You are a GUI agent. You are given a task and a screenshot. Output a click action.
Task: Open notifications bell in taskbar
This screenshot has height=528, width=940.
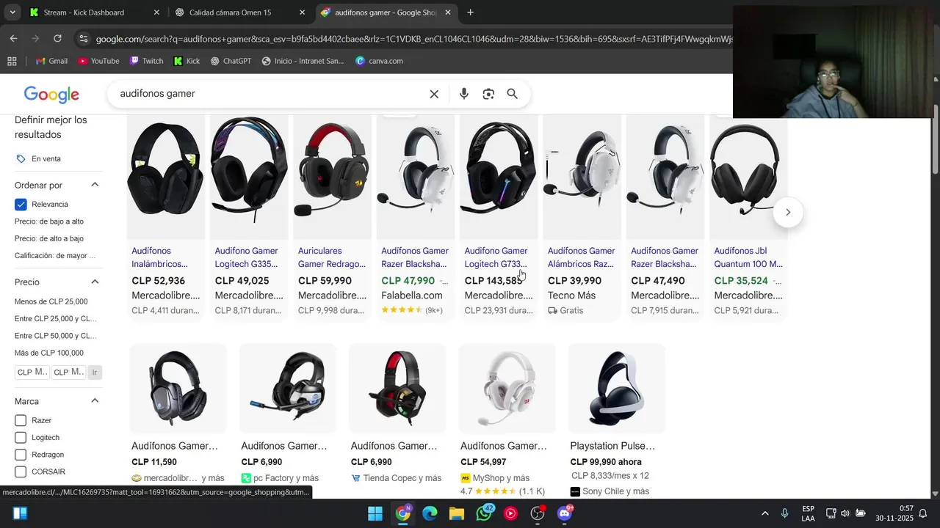click(924, 513)
